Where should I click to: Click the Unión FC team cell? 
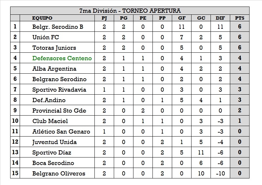pyautogui.click(x=46, y=37)
